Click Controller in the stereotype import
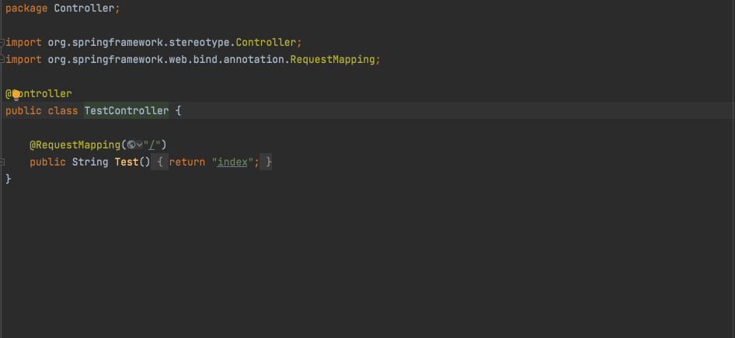This screenshot has height=338, width=735. click(x=266, y=43)
